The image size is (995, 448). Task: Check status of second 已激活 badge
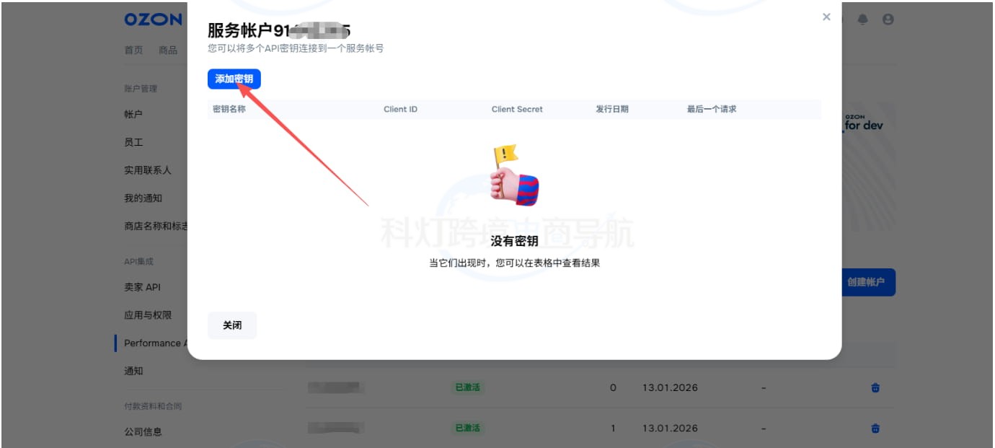coord(468,428)
